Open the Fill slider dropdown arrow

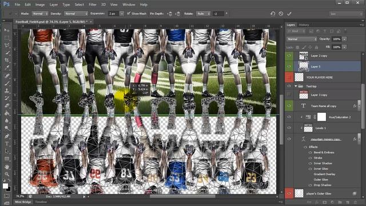pos(344,47)
